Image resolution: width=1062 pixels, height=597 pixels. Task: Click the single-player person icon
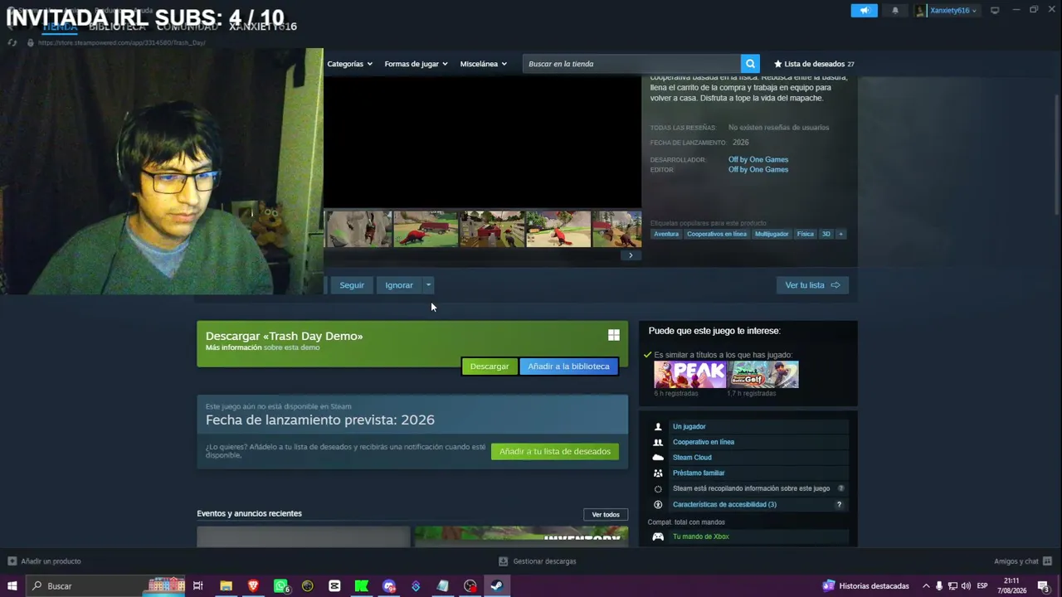coord(658,427)
